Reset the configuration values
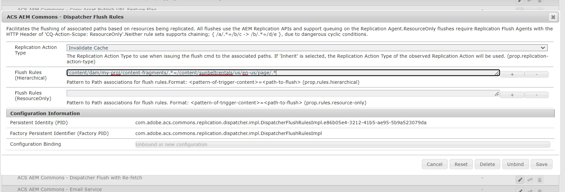Image resolution: width=565 pixels, height=192 pixels. (461, 164)
